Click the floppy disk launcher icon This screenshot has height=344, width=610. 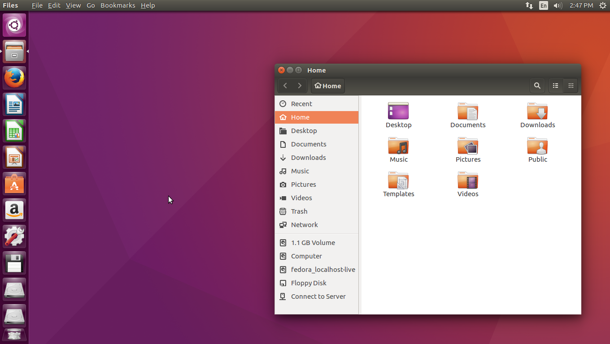click(14, 263)
